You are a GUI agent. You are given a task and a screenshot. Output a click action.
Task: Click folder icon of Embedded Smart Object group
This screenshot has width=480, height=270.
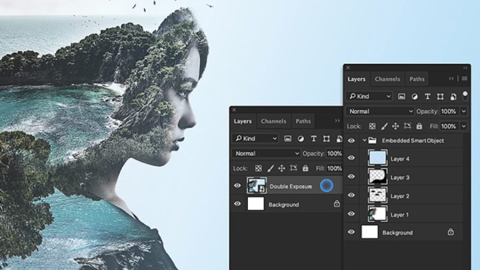372,141
